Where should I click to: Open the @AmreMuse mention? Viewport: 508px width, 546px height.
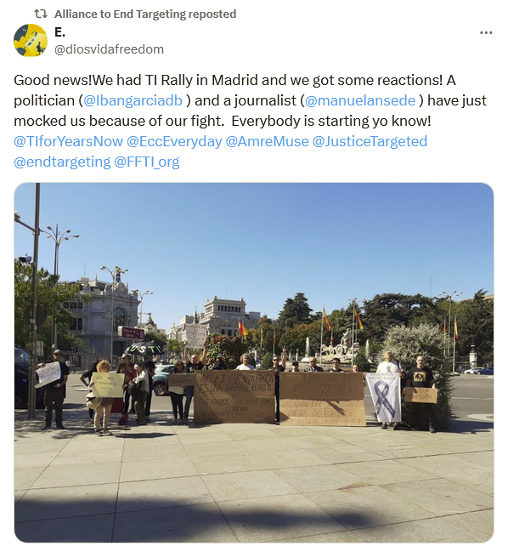[x=267, y=141]
